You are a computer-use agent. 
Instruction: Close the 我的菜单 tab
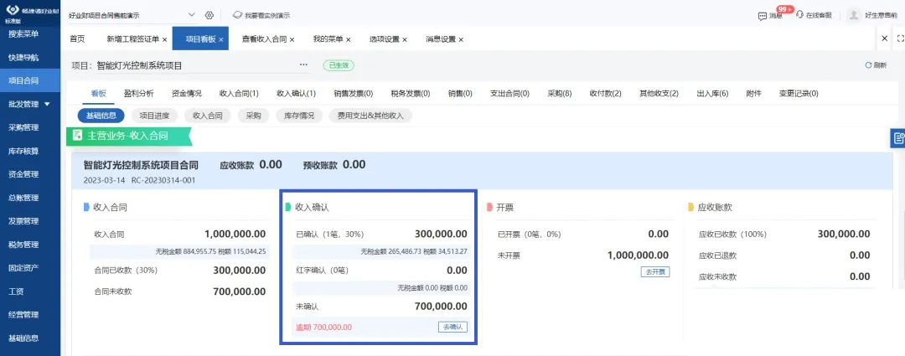coord(349,40)
